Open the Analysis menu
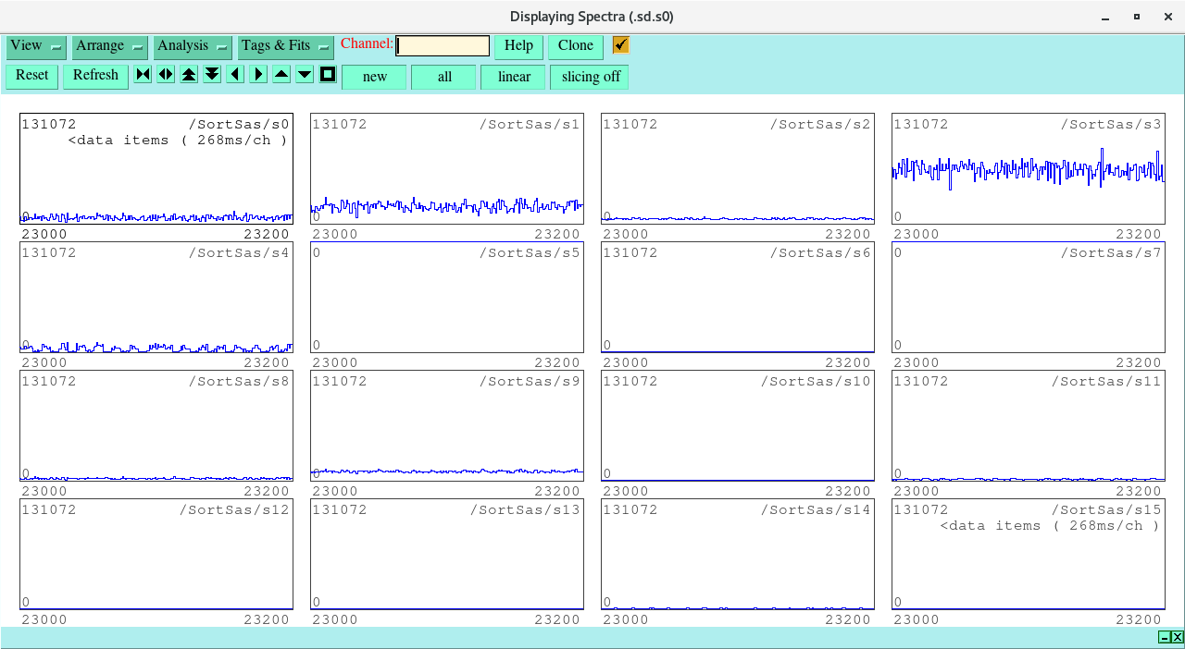Screen dimensions: 1185x649 (x=193, y=46)
